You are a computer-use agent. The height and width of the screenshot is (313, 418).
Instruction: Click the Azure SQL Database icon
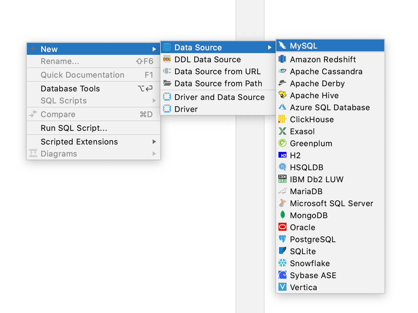pyautogui.click(x=282, y=107)
